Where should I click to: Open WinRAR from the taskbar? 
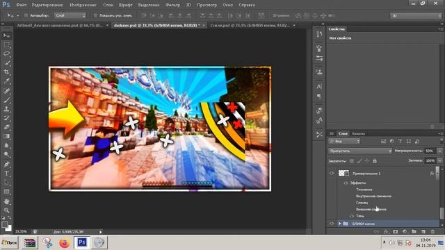coord(30,243)
